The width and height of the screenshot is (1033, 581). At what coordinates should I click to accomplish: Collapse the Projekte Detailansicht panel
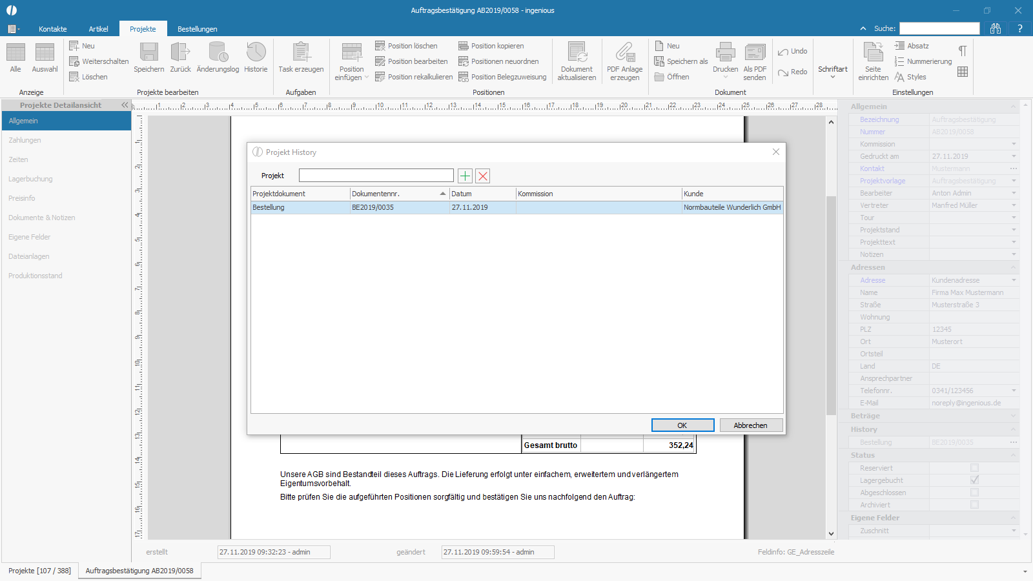pos(125,105)
